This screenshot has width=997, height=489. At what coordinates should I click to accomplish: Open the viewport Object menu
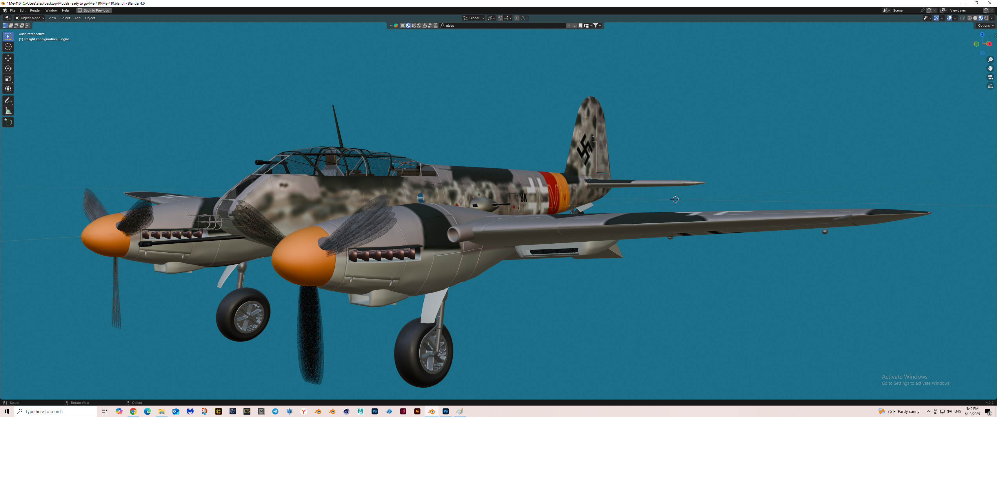[90, 18]
